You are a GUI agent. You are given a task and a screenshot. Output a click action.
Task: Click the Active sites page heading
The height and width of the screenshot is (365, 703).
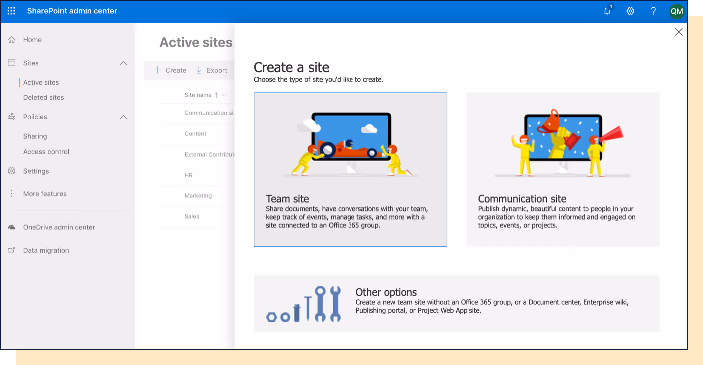pos(196,43)
